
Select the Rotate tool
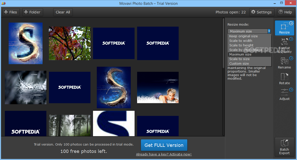(284, 79)
